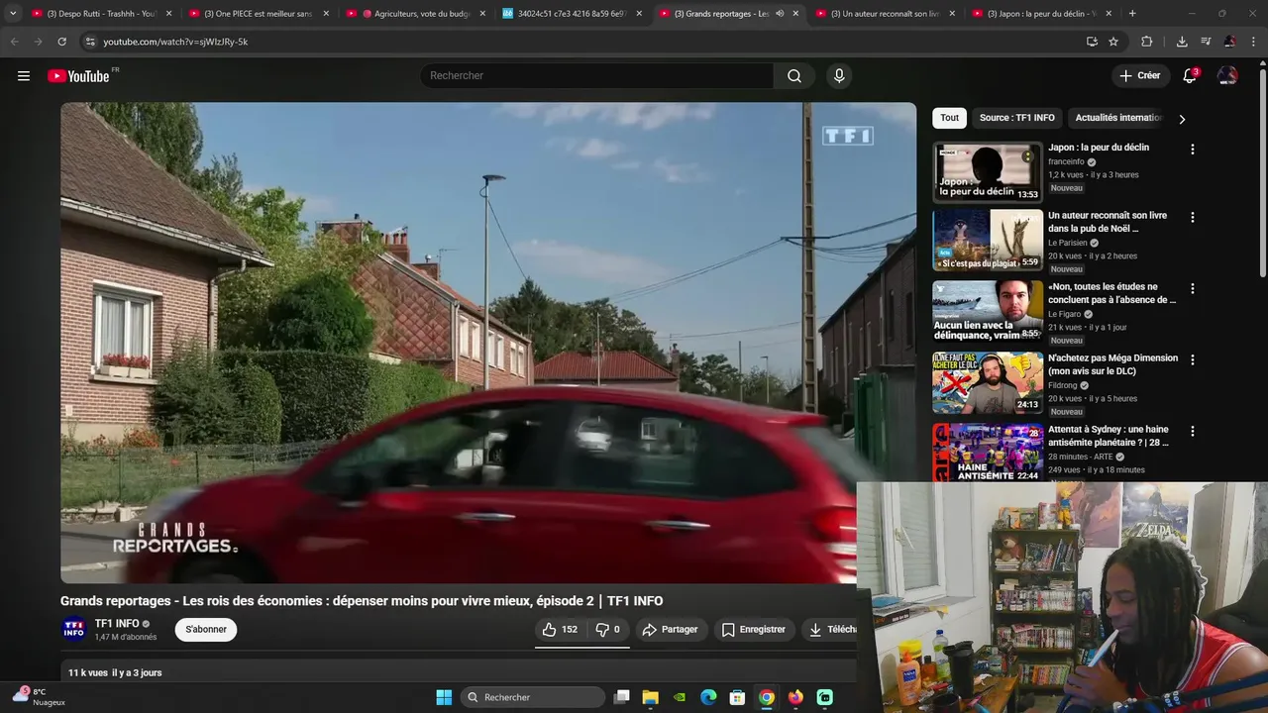
Task: Mute the Grands reportages tab via speaker icon
Action: tap(780, 14)
